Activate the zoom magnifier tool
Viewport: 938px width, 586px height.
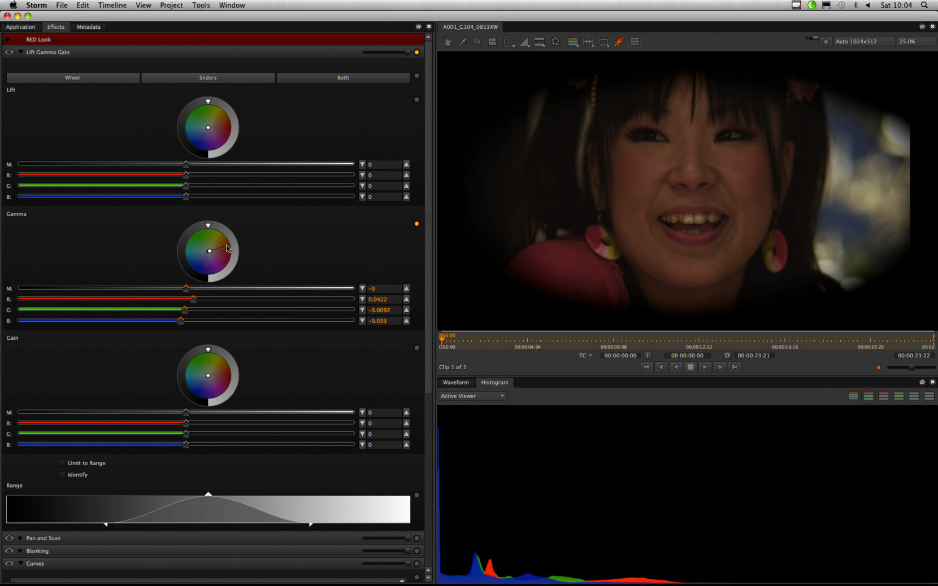click(x=477, y=41)
